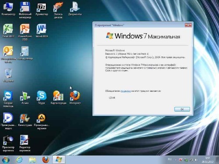Viewport: 219px width, 164px height.
Task: Click the "Microsoft Windows" text line
Action: click(115, 50)
